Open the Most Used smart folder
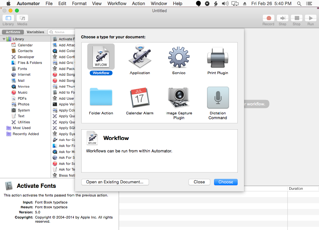 22,128
